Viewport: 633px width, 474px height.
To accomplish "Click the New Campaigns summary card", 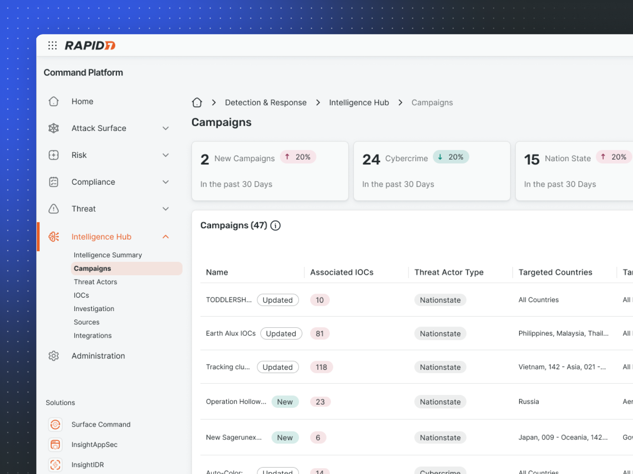I will (x=270, y=171).
